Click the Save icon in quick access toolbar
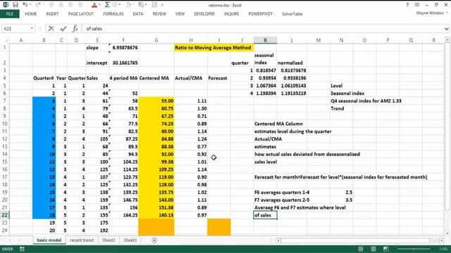451x253 pixels. 16,5
